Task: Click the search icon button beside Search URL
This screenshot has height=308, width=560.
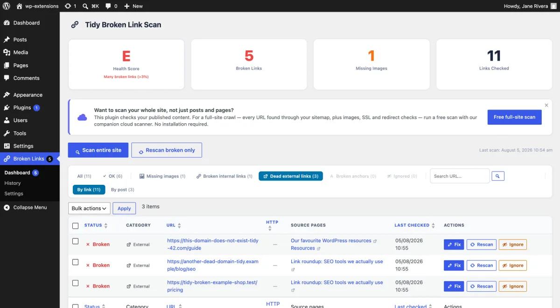Action: coord(498,176)
